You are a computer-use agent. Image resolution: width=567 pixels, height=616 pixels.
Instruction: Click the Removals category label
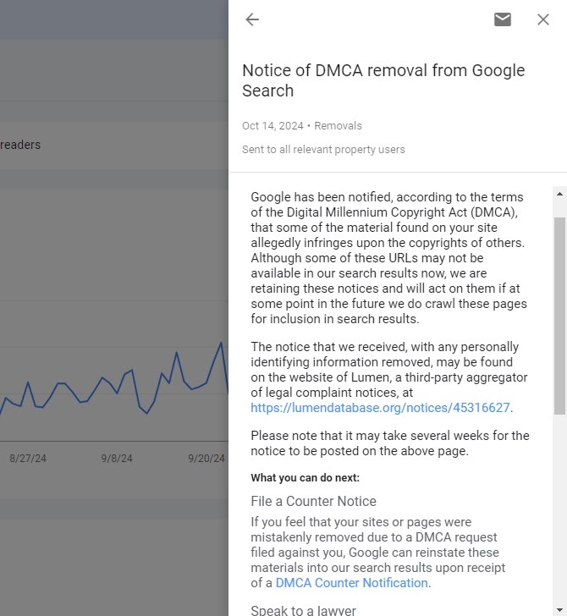click(x=338, y=126)
